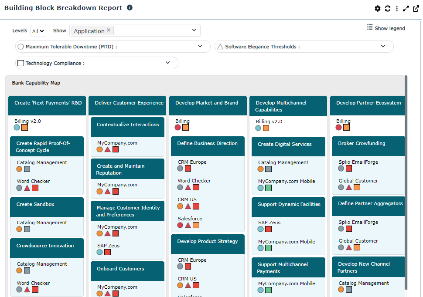The width and height of the screenshot is (423, 297).
Task: Click the green square under SAP Zeus in Support Dynamic Facilities
Action: click(x=268, y=229)
